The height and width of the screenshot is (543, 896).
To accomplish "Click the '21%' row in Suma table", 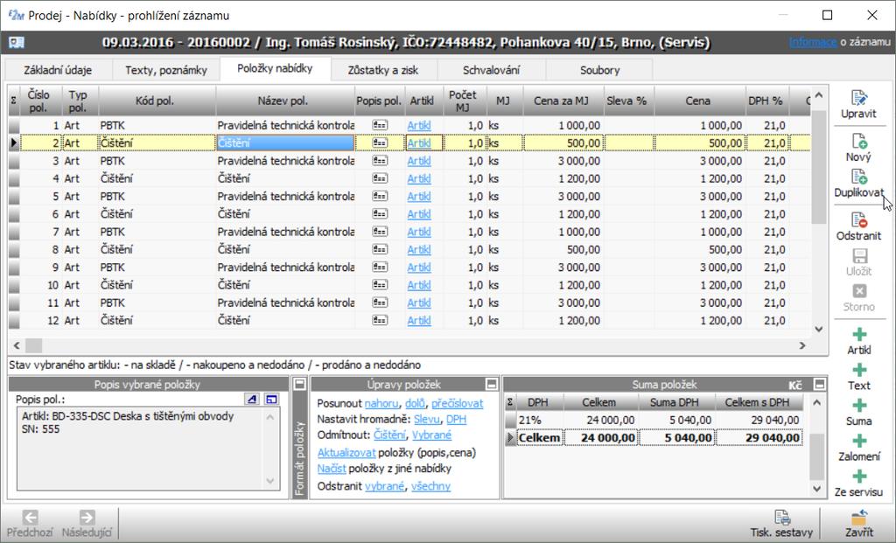I will 654,421.
